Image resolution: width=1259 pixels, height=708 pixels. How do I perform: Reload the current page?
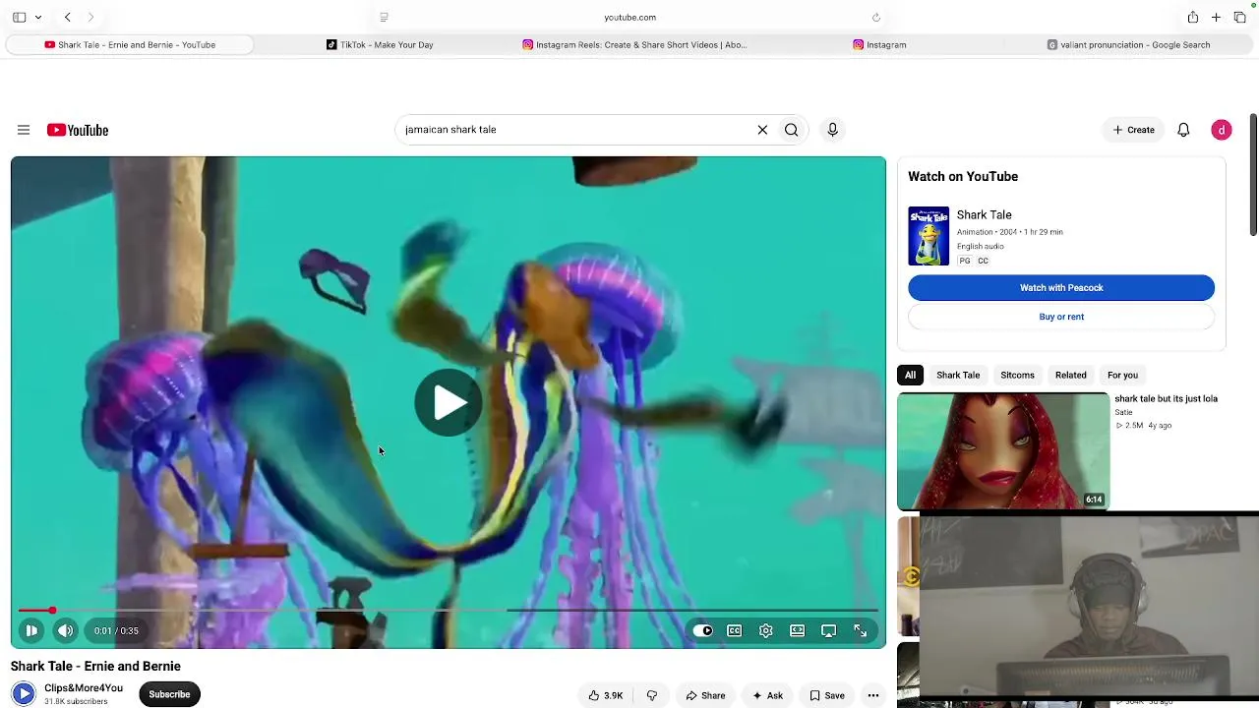(x=875, y=17)
